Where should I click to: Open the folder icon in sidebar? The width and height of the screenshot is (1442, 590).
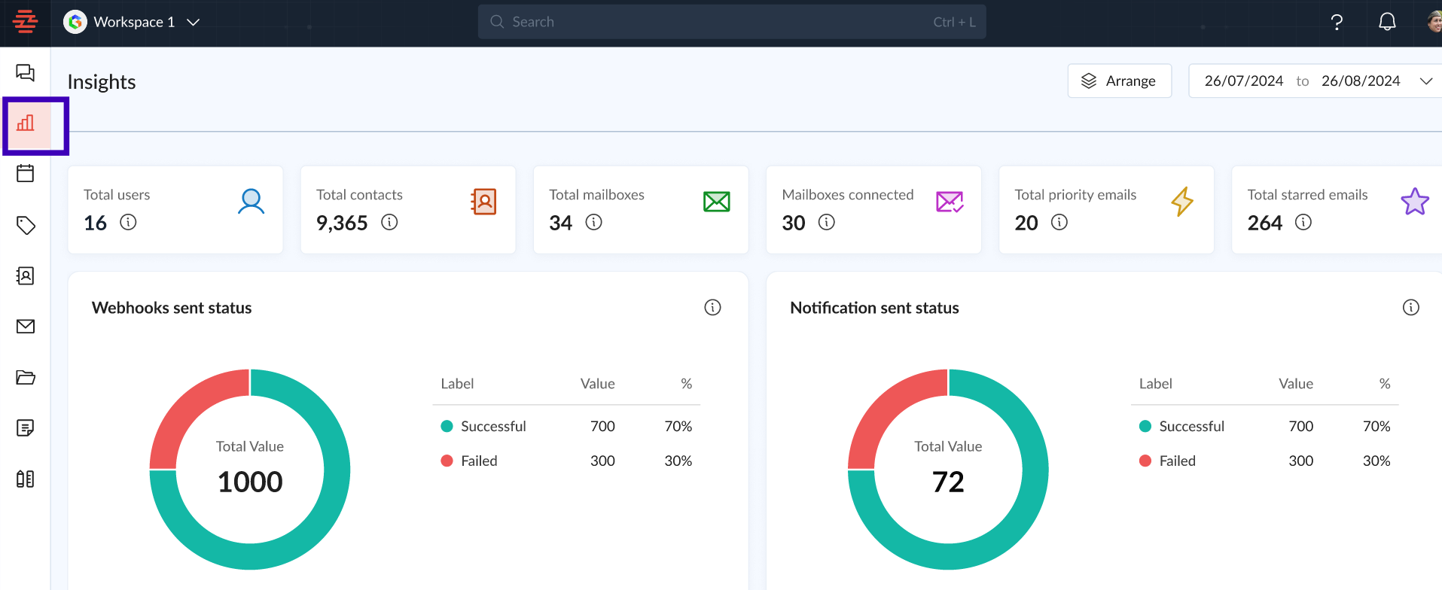click(x=26, y=378)
